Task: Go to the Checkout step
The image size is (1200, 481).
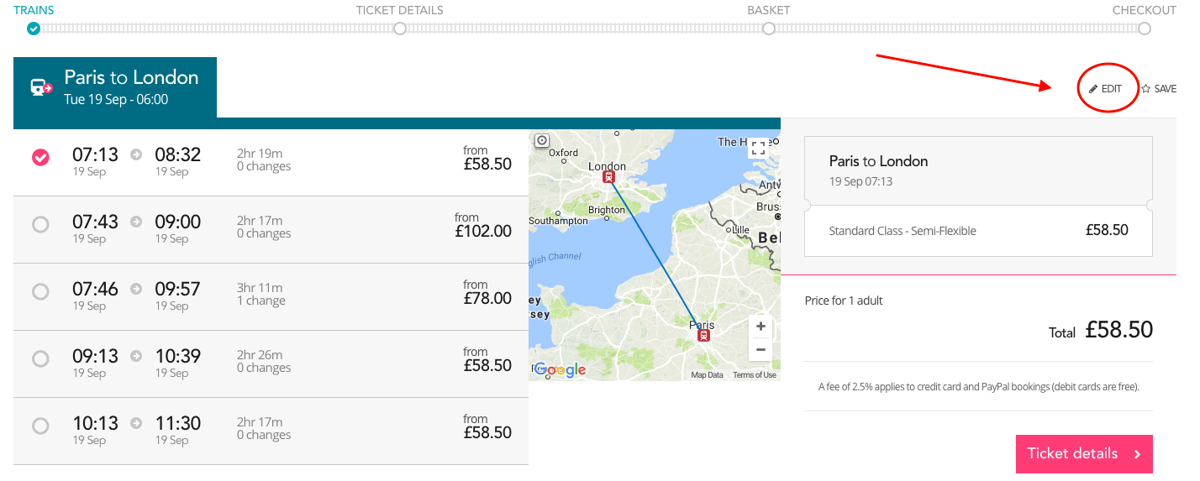Action: pyautogui.click(x=1145, y=29)
